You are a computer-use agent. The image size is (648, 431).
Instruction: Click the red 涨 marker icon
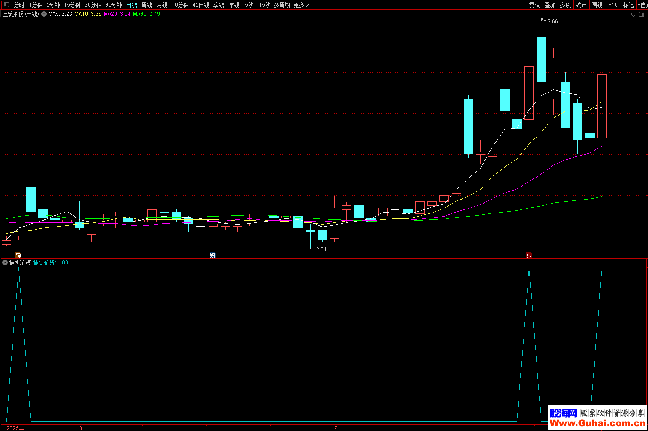529,255
